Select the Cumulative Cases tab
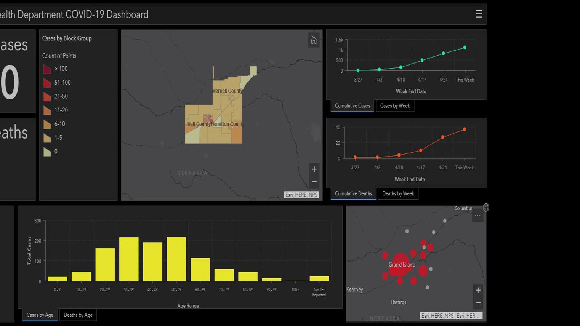The image size is (580, 326). coord(352,106)
